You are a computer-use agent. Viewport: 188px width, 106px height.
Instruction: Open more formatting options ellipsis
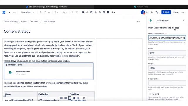pyautogui.click(x=49, y=12)
